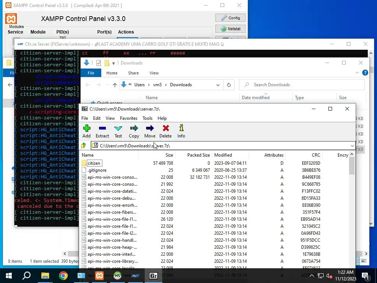Refresh the Downloads folder view

click(229, 85)
